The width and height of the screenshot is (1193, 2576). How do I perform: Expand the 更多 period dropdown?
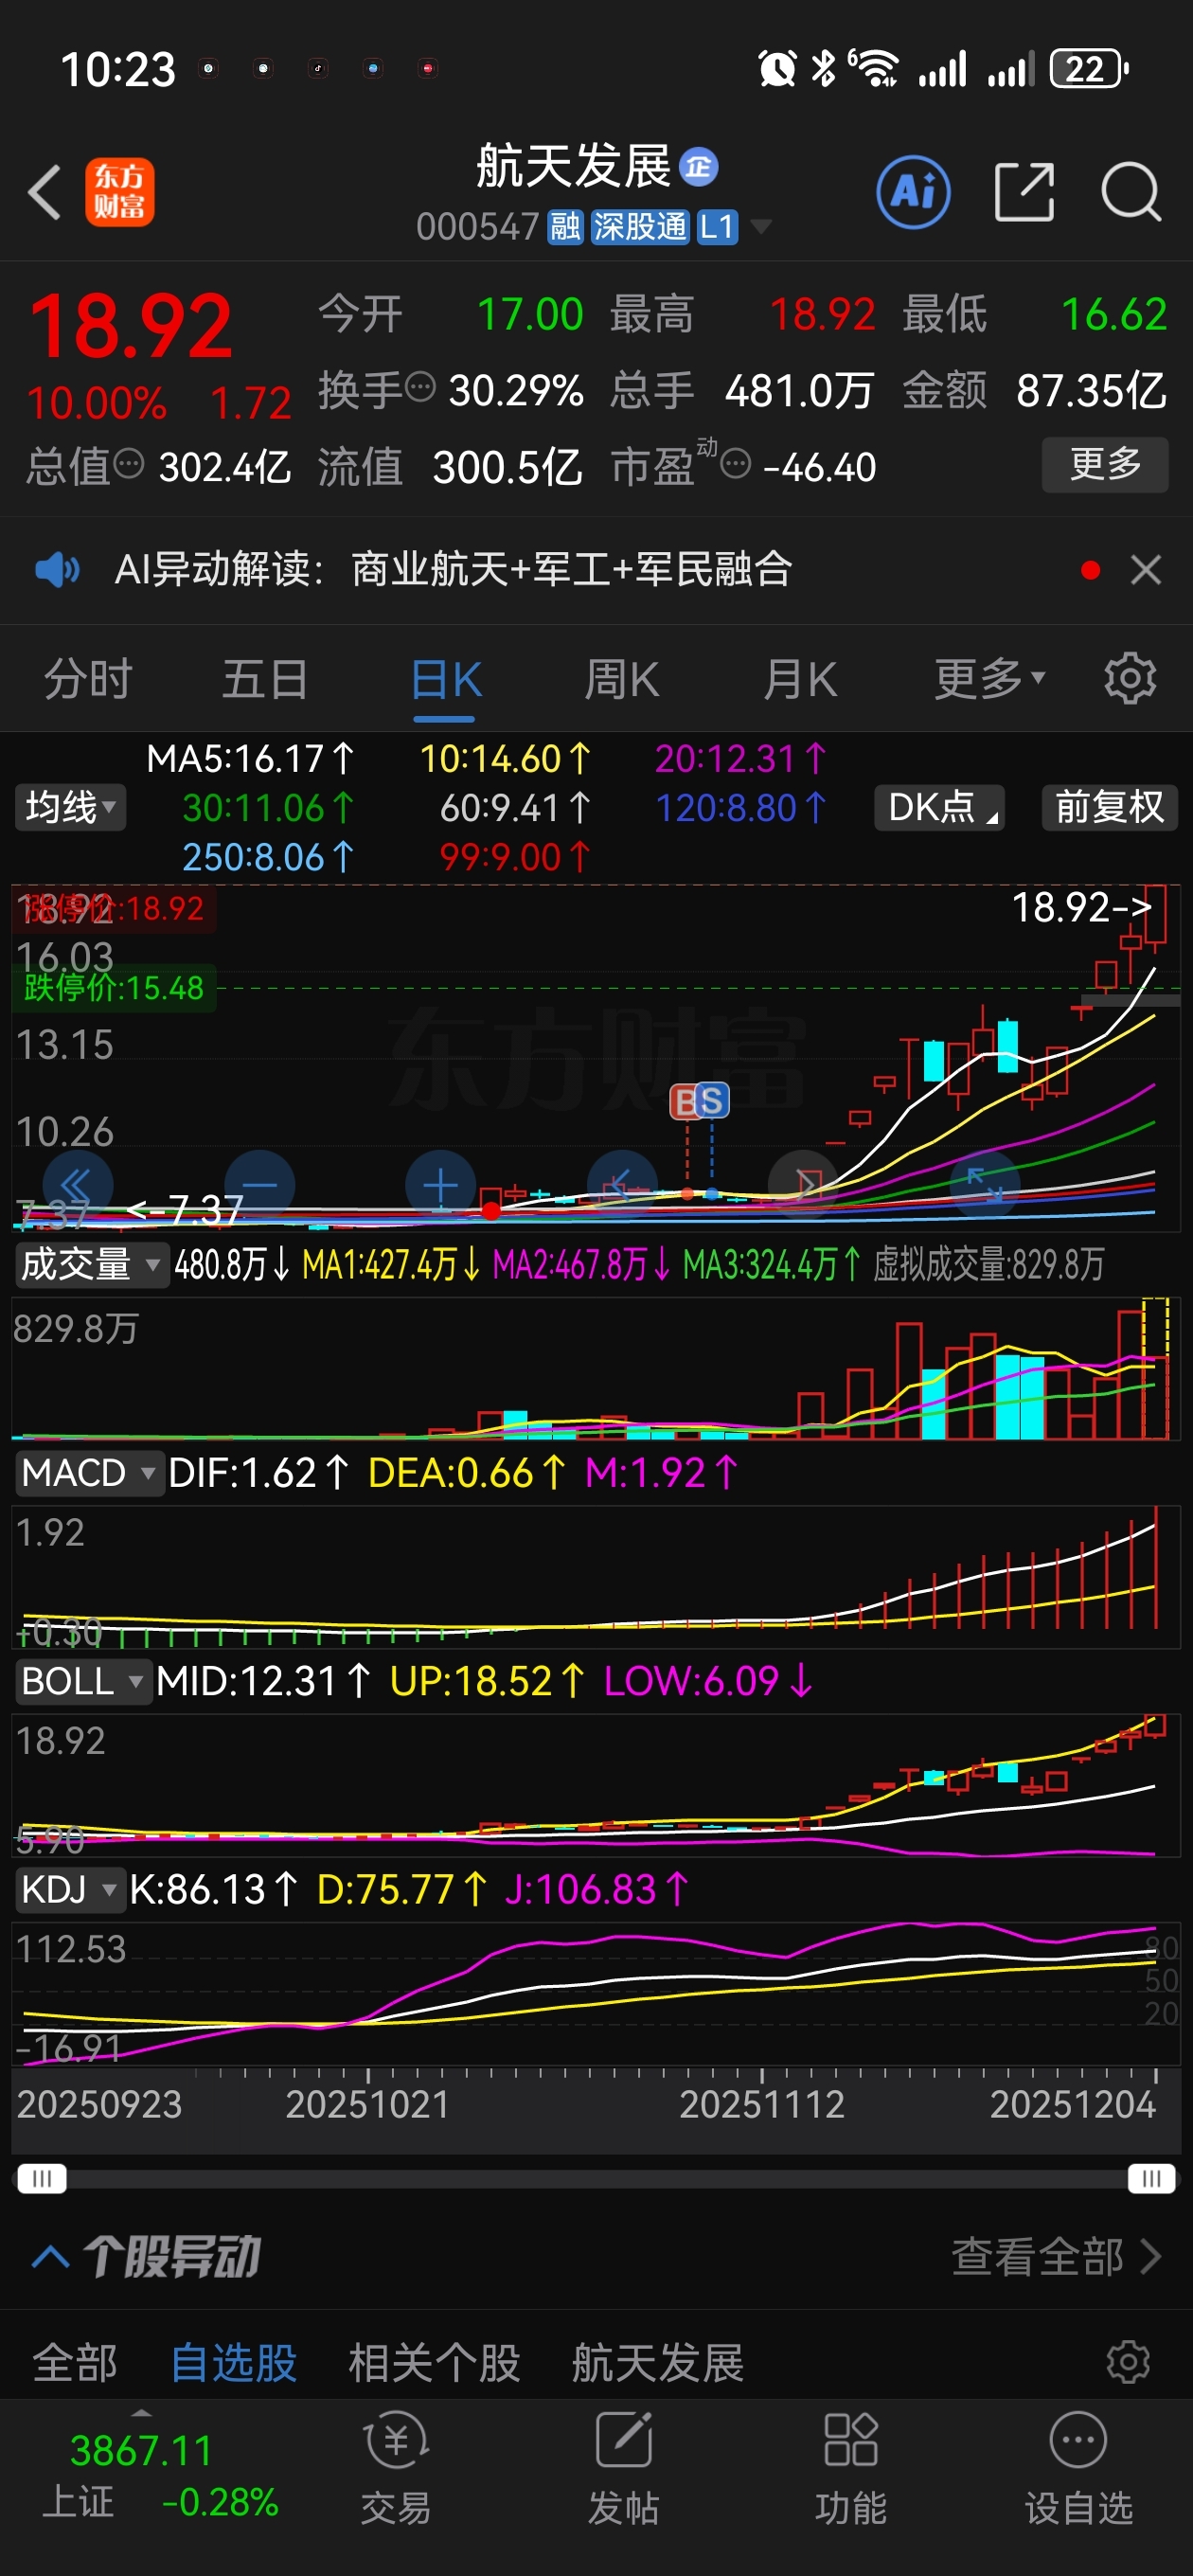989,679
